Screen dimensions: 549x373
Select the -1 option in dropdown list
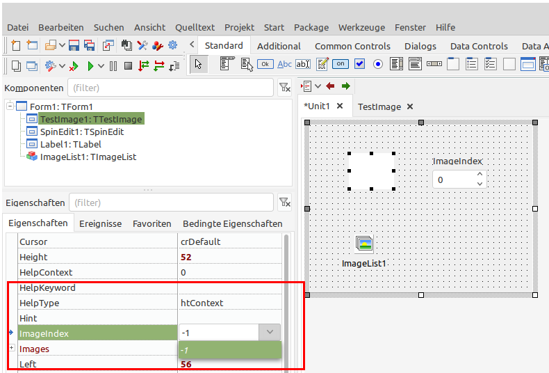coord(229,349)
